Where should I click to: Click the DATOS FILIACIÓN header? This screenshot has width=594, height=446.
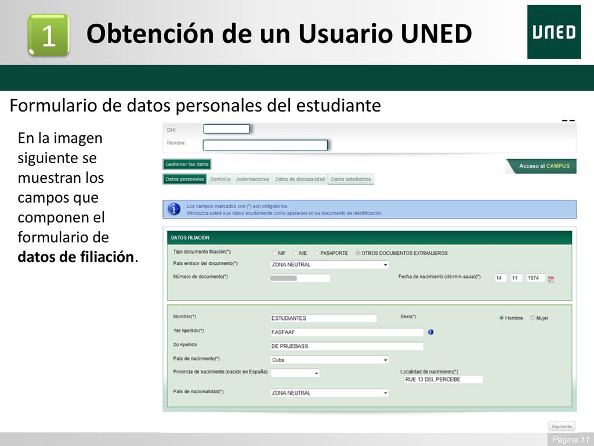[370, 238]
